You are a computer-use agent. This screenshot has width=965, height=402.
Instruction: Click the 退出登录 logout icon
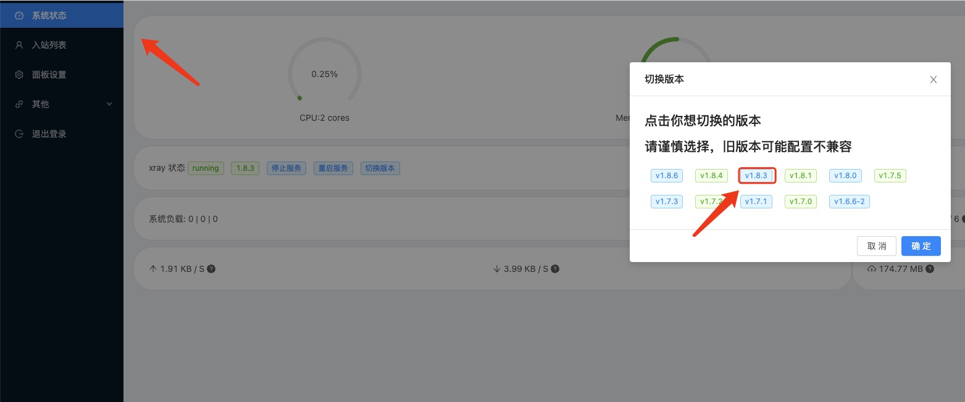tap(19, 134)
